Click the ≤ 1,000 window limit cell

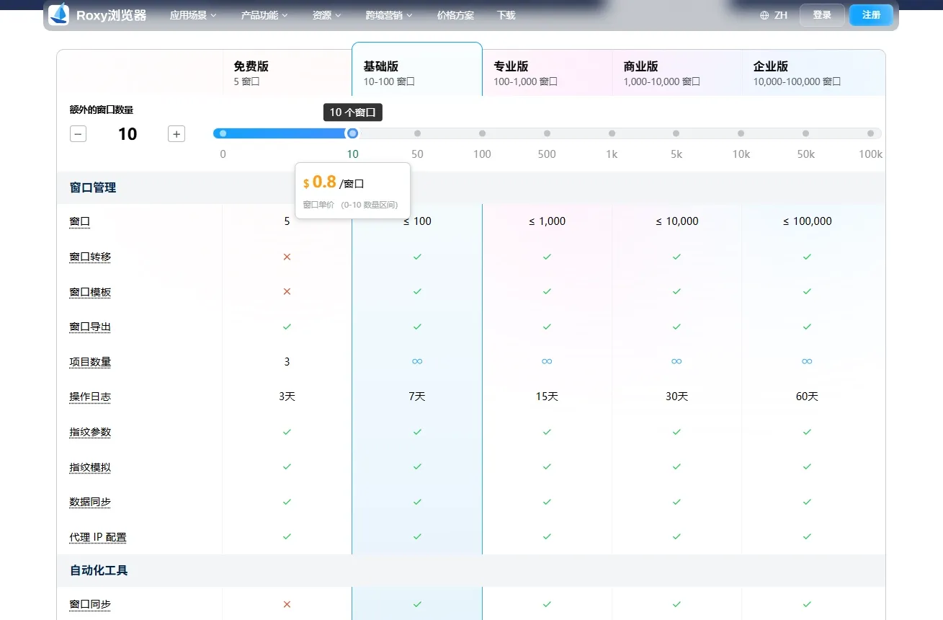[547, 221]
